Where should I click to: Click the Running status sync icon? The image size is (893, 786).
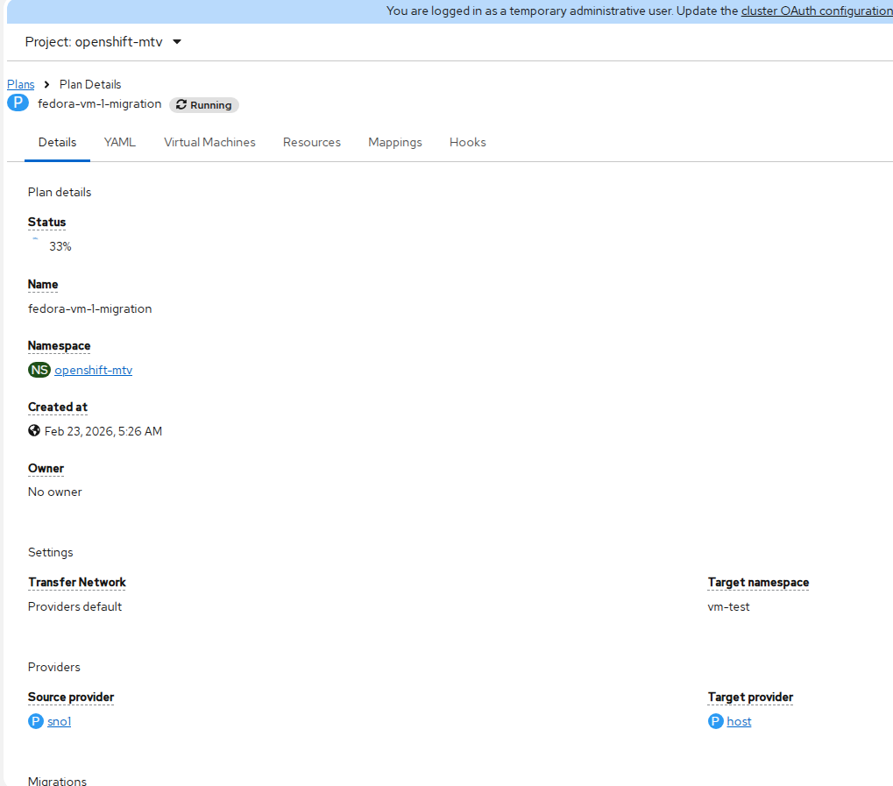(181, 105)
